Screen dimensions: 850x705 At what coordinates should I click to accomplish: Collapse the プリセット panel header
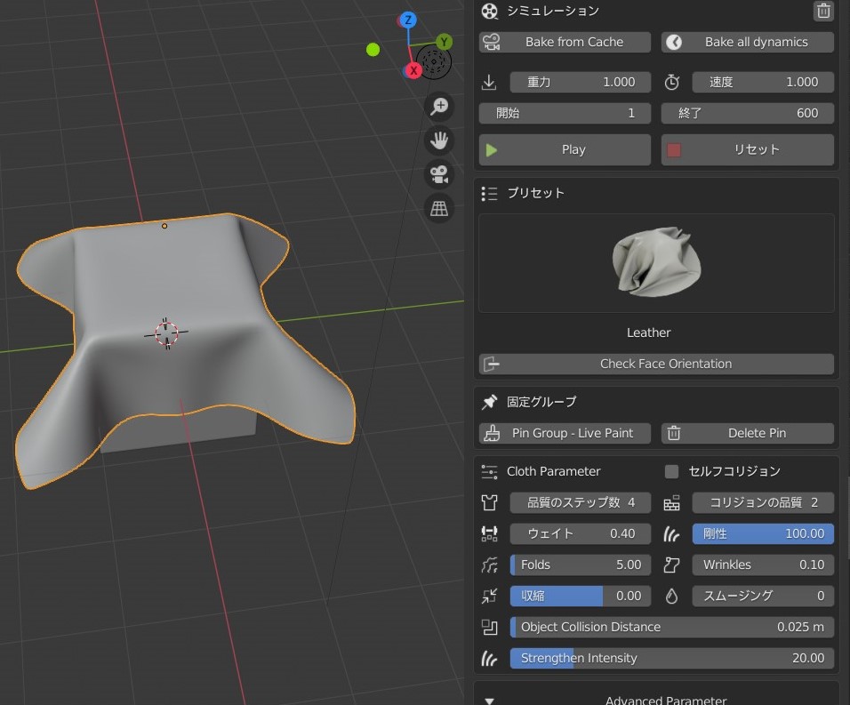(489, 193)
